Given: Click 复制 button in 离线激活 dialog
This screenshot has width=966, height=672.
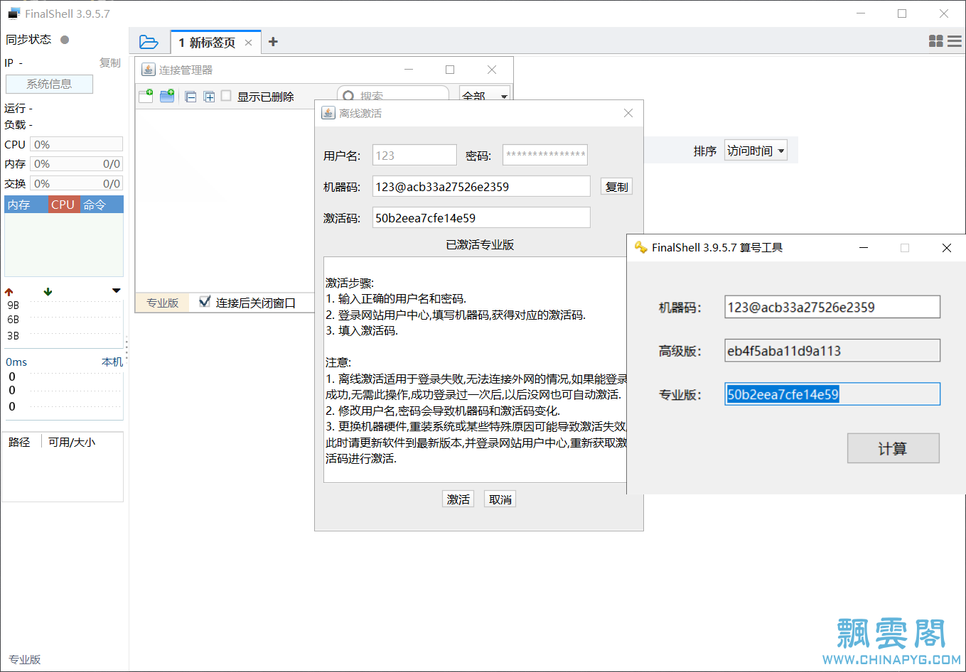Looking at the screenshot, I should [616, 187].
